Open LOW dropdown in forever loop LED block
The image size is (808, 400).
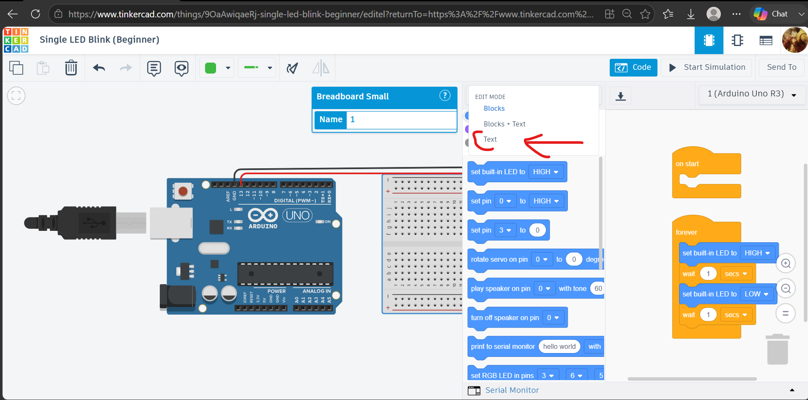pyautogui.click(x=756, y=294)
